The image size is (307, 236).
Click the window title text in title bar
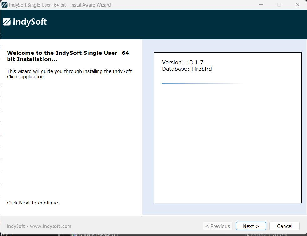coord(60,5)
